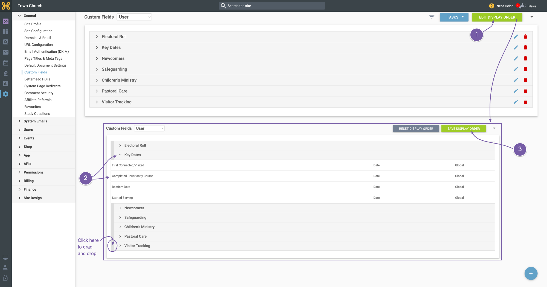Screen dimensions: 547x287
Task: Open the search module icon in sidebar
Action: click(x=6, y=42)
